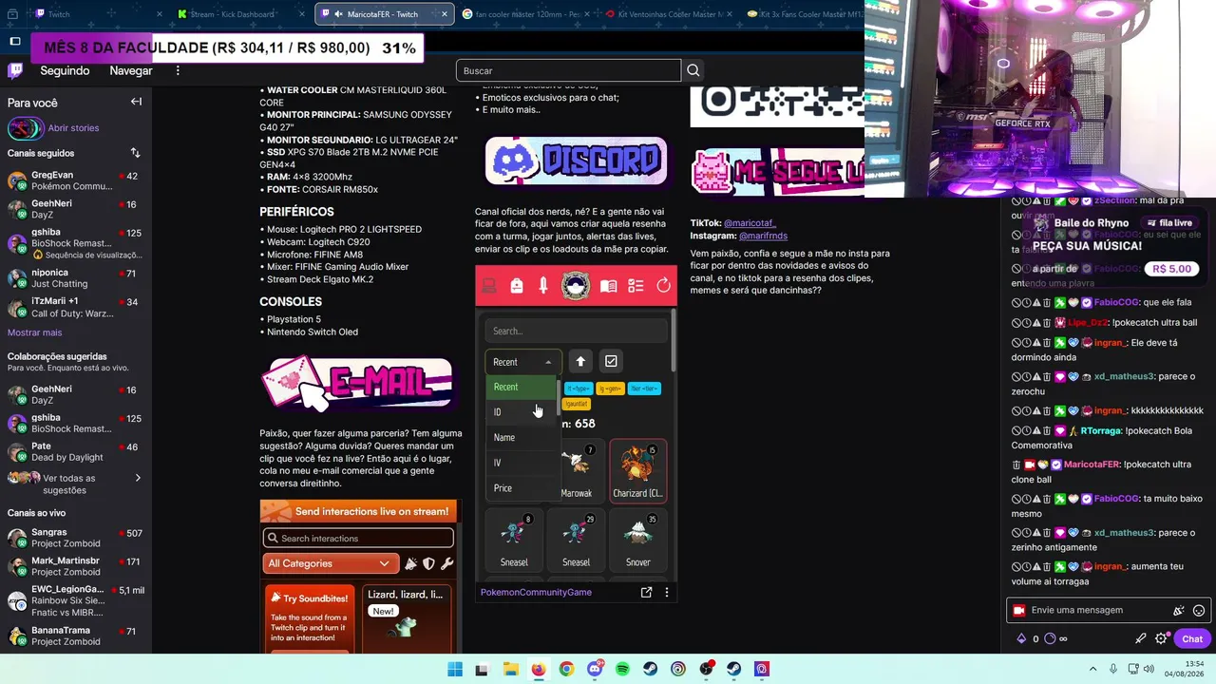Select Recent sort option
This screenshot has width=1216, height=684.
pyautogui.click(x=522, y=387)
